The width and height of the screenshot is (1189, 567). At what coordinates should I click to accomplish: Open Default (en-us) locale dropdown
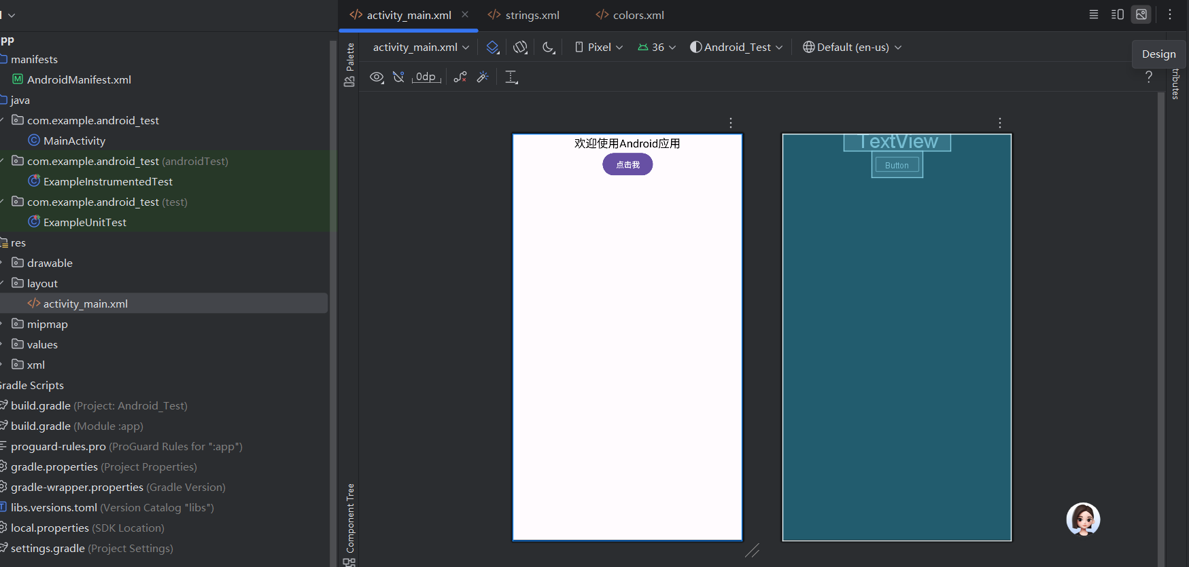coord(852,48)
